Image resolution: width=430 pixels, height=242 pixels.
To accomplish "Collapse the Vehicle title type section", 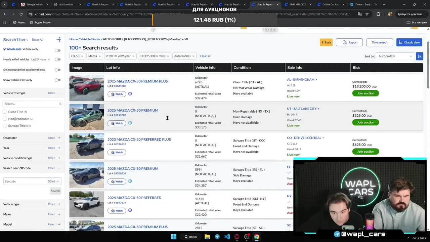I will coord(59,93).
